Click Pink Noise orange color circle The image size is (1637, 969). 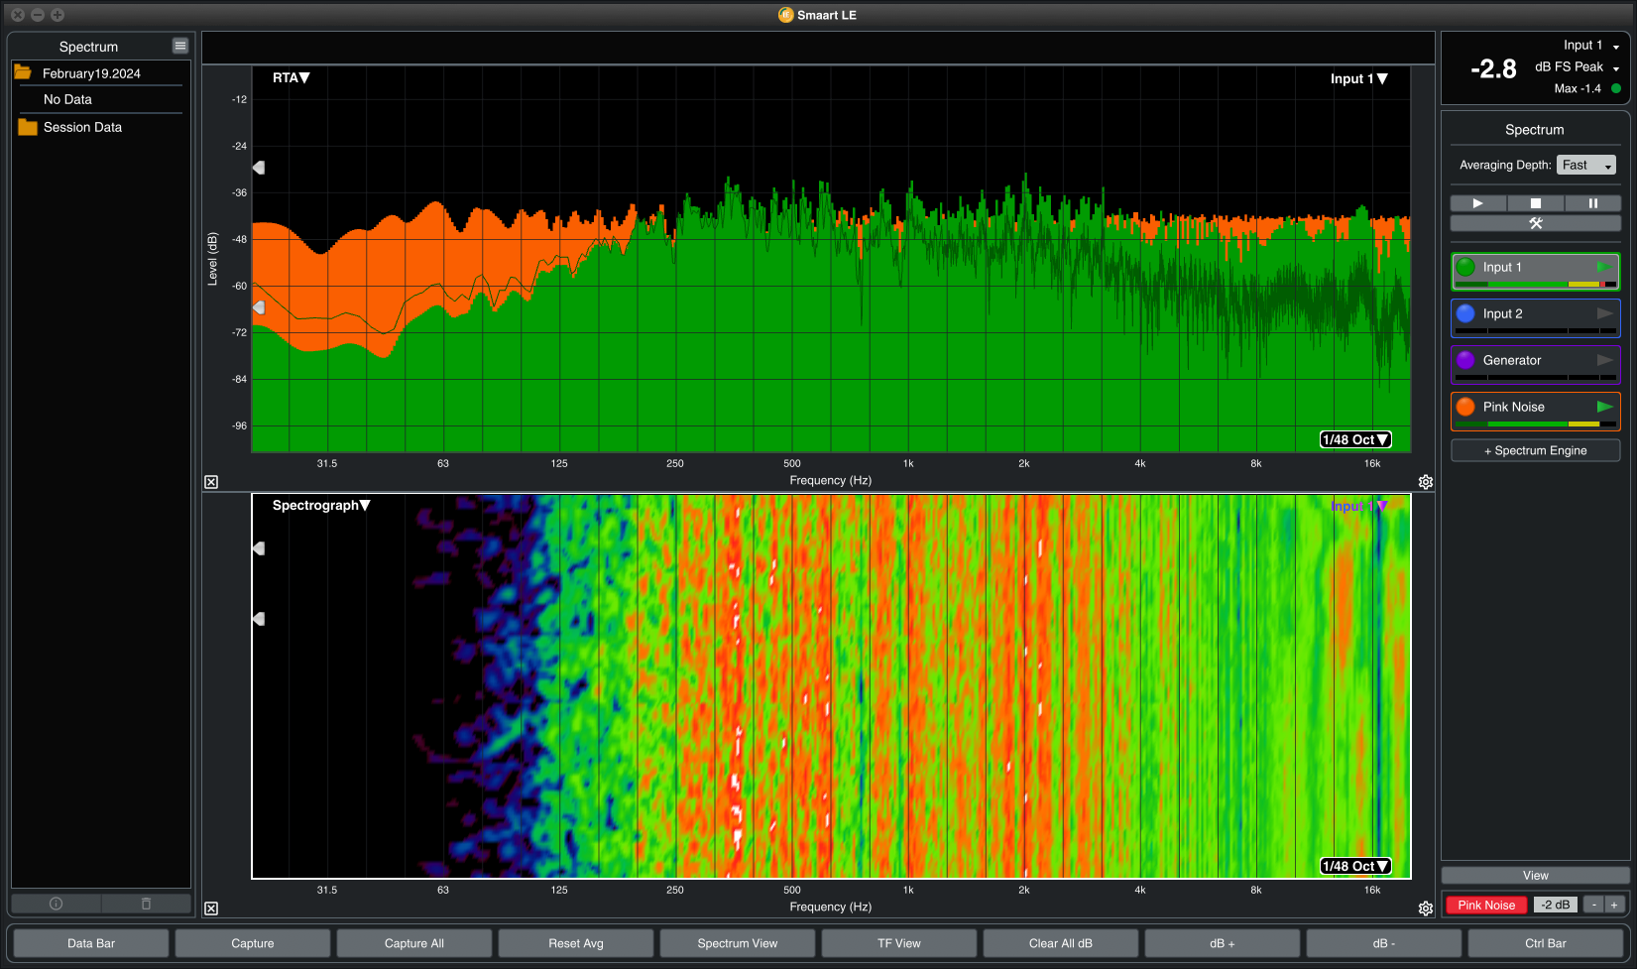(x=1465, y=407)
